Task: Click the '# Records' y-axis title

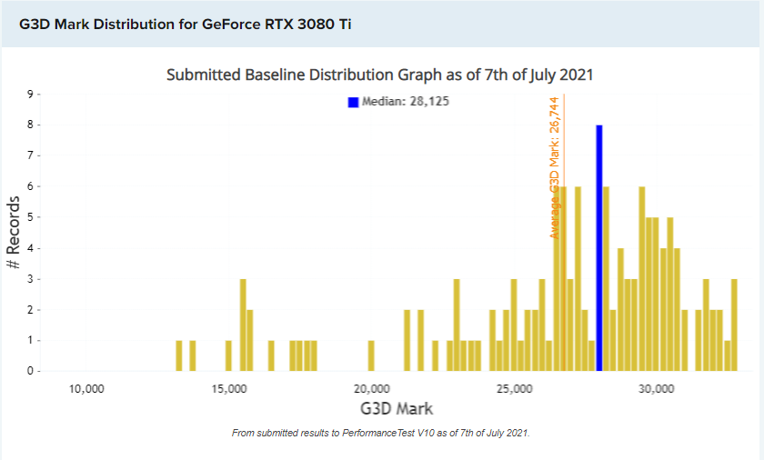Action: coord(13,232)
